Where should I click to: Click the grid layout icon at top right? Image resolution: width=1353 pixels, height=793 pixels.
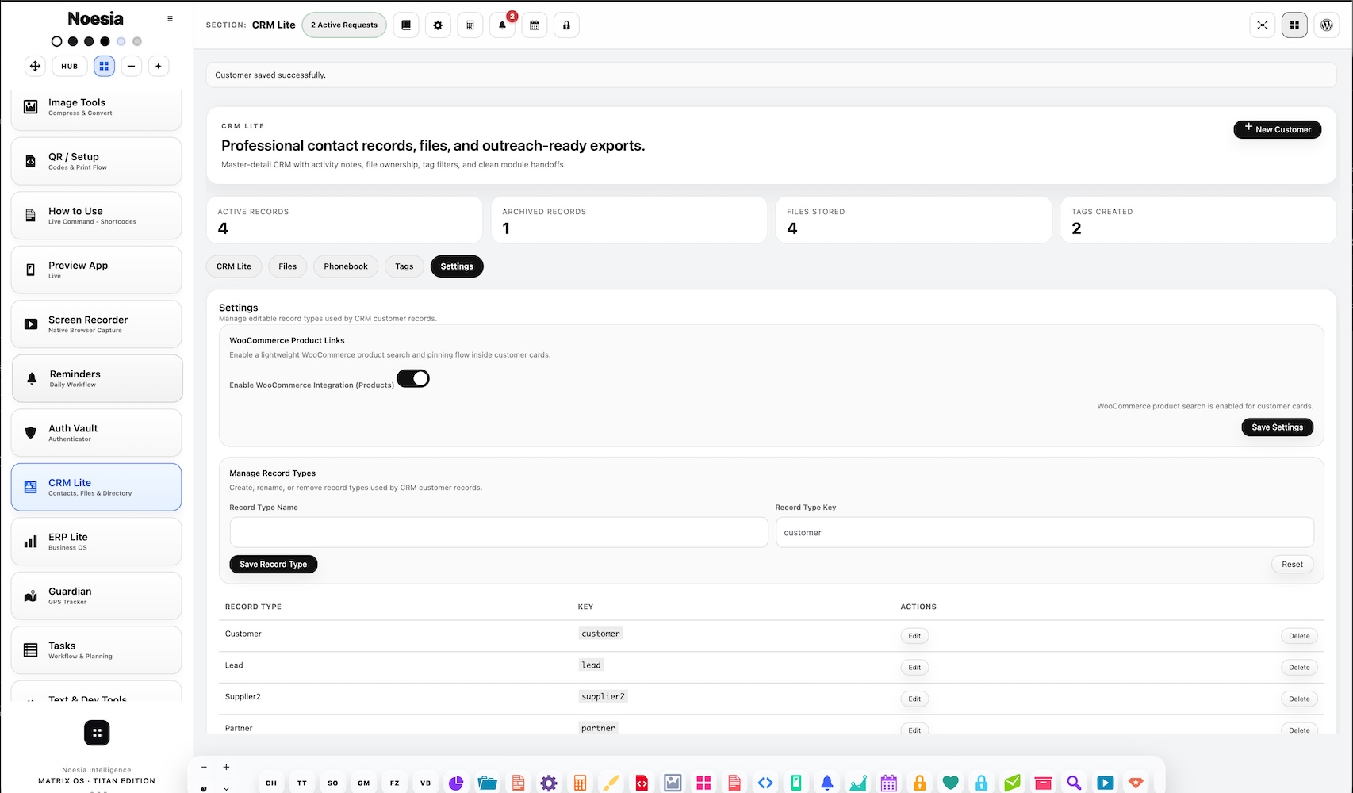[x=1294, y=25]
